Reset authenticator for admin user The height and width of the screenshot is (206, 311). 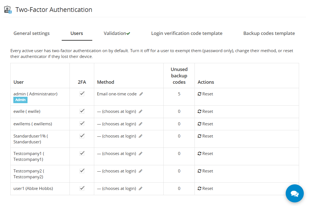tap(205, 94)
